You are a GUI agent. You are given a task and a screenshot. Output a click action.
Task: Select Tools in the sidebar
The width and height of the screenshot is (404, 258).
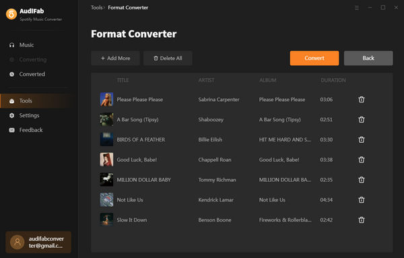click(35, 101)
